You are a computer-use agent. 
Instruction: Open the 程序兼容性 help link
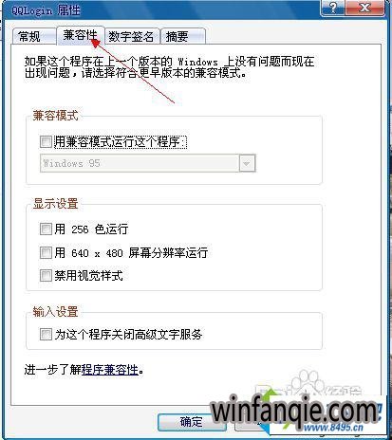pyautogui.click(x=110, y=370)
